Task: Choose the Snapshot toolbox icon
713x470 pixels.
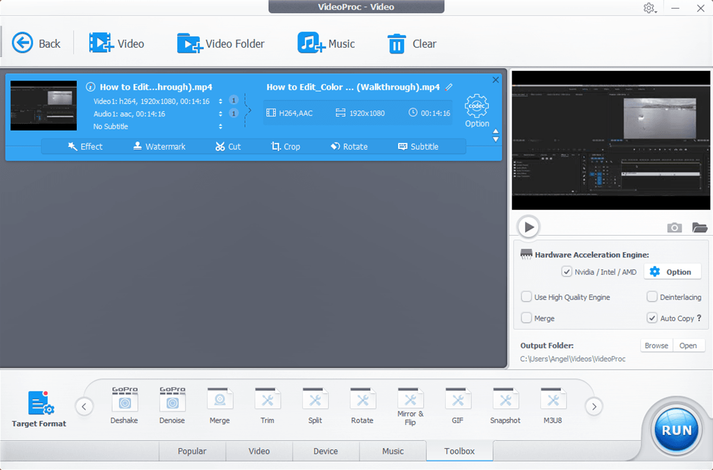Action: [x=505, y=400]
